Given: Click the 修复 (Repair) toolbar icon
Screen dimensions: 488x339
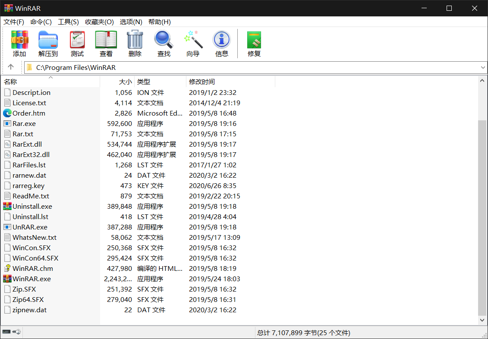Looking at the screenshot, I should click(254, 44).
